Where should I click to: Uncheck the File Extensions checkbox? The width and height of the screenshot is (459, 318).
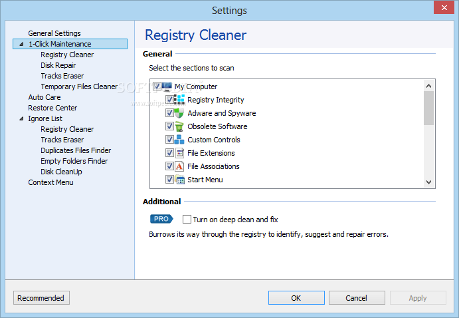(169, 153)
